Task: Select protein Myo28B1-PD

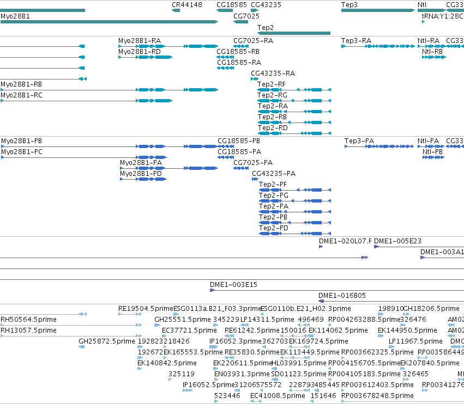Action: [x=143, y=179]
